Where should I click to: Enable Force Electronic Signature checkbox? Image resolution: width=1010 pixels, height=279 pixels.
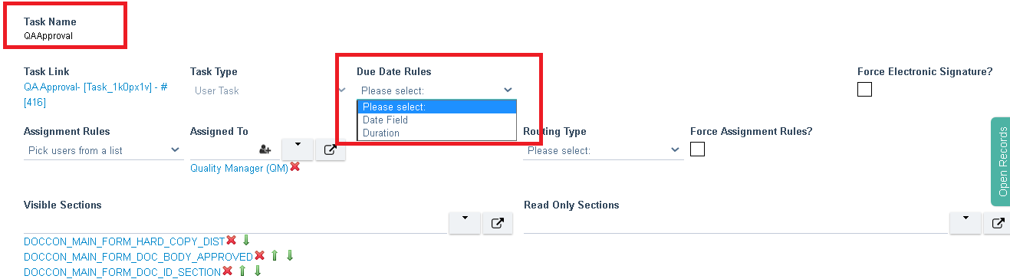(x=864, y=90)
